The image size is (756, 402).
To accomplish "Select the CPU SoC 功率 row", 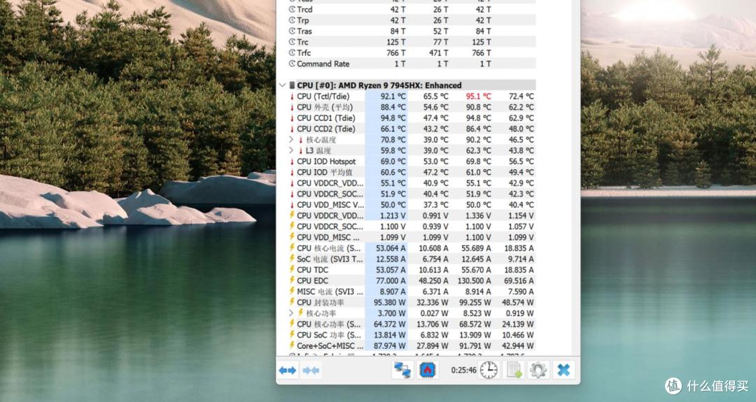I will (x=412, y=335).
